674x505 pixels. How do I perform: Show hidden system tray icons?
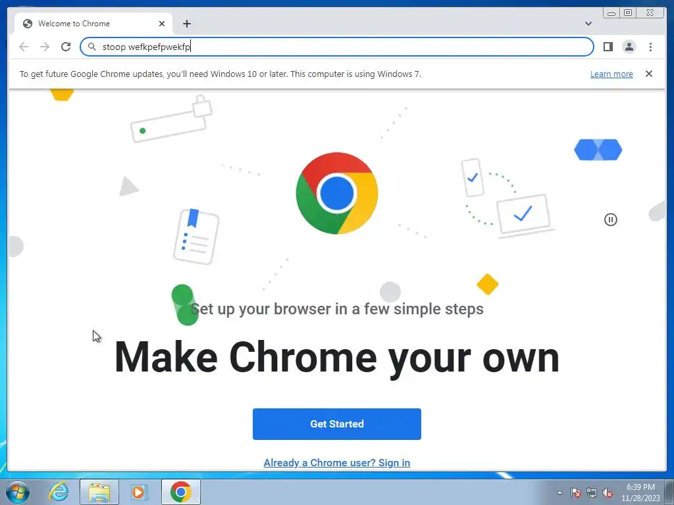[559, 493]
